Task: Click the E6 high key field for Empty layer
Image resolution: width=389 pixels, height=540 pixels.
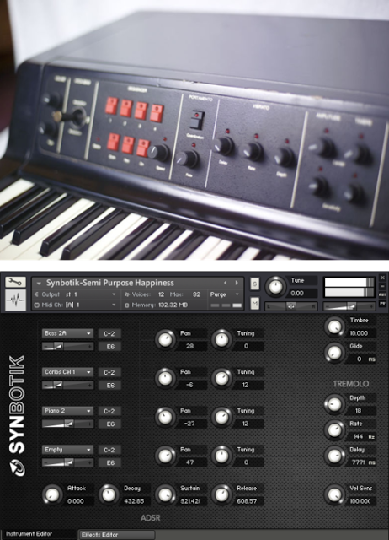Action: click(110, 463)
